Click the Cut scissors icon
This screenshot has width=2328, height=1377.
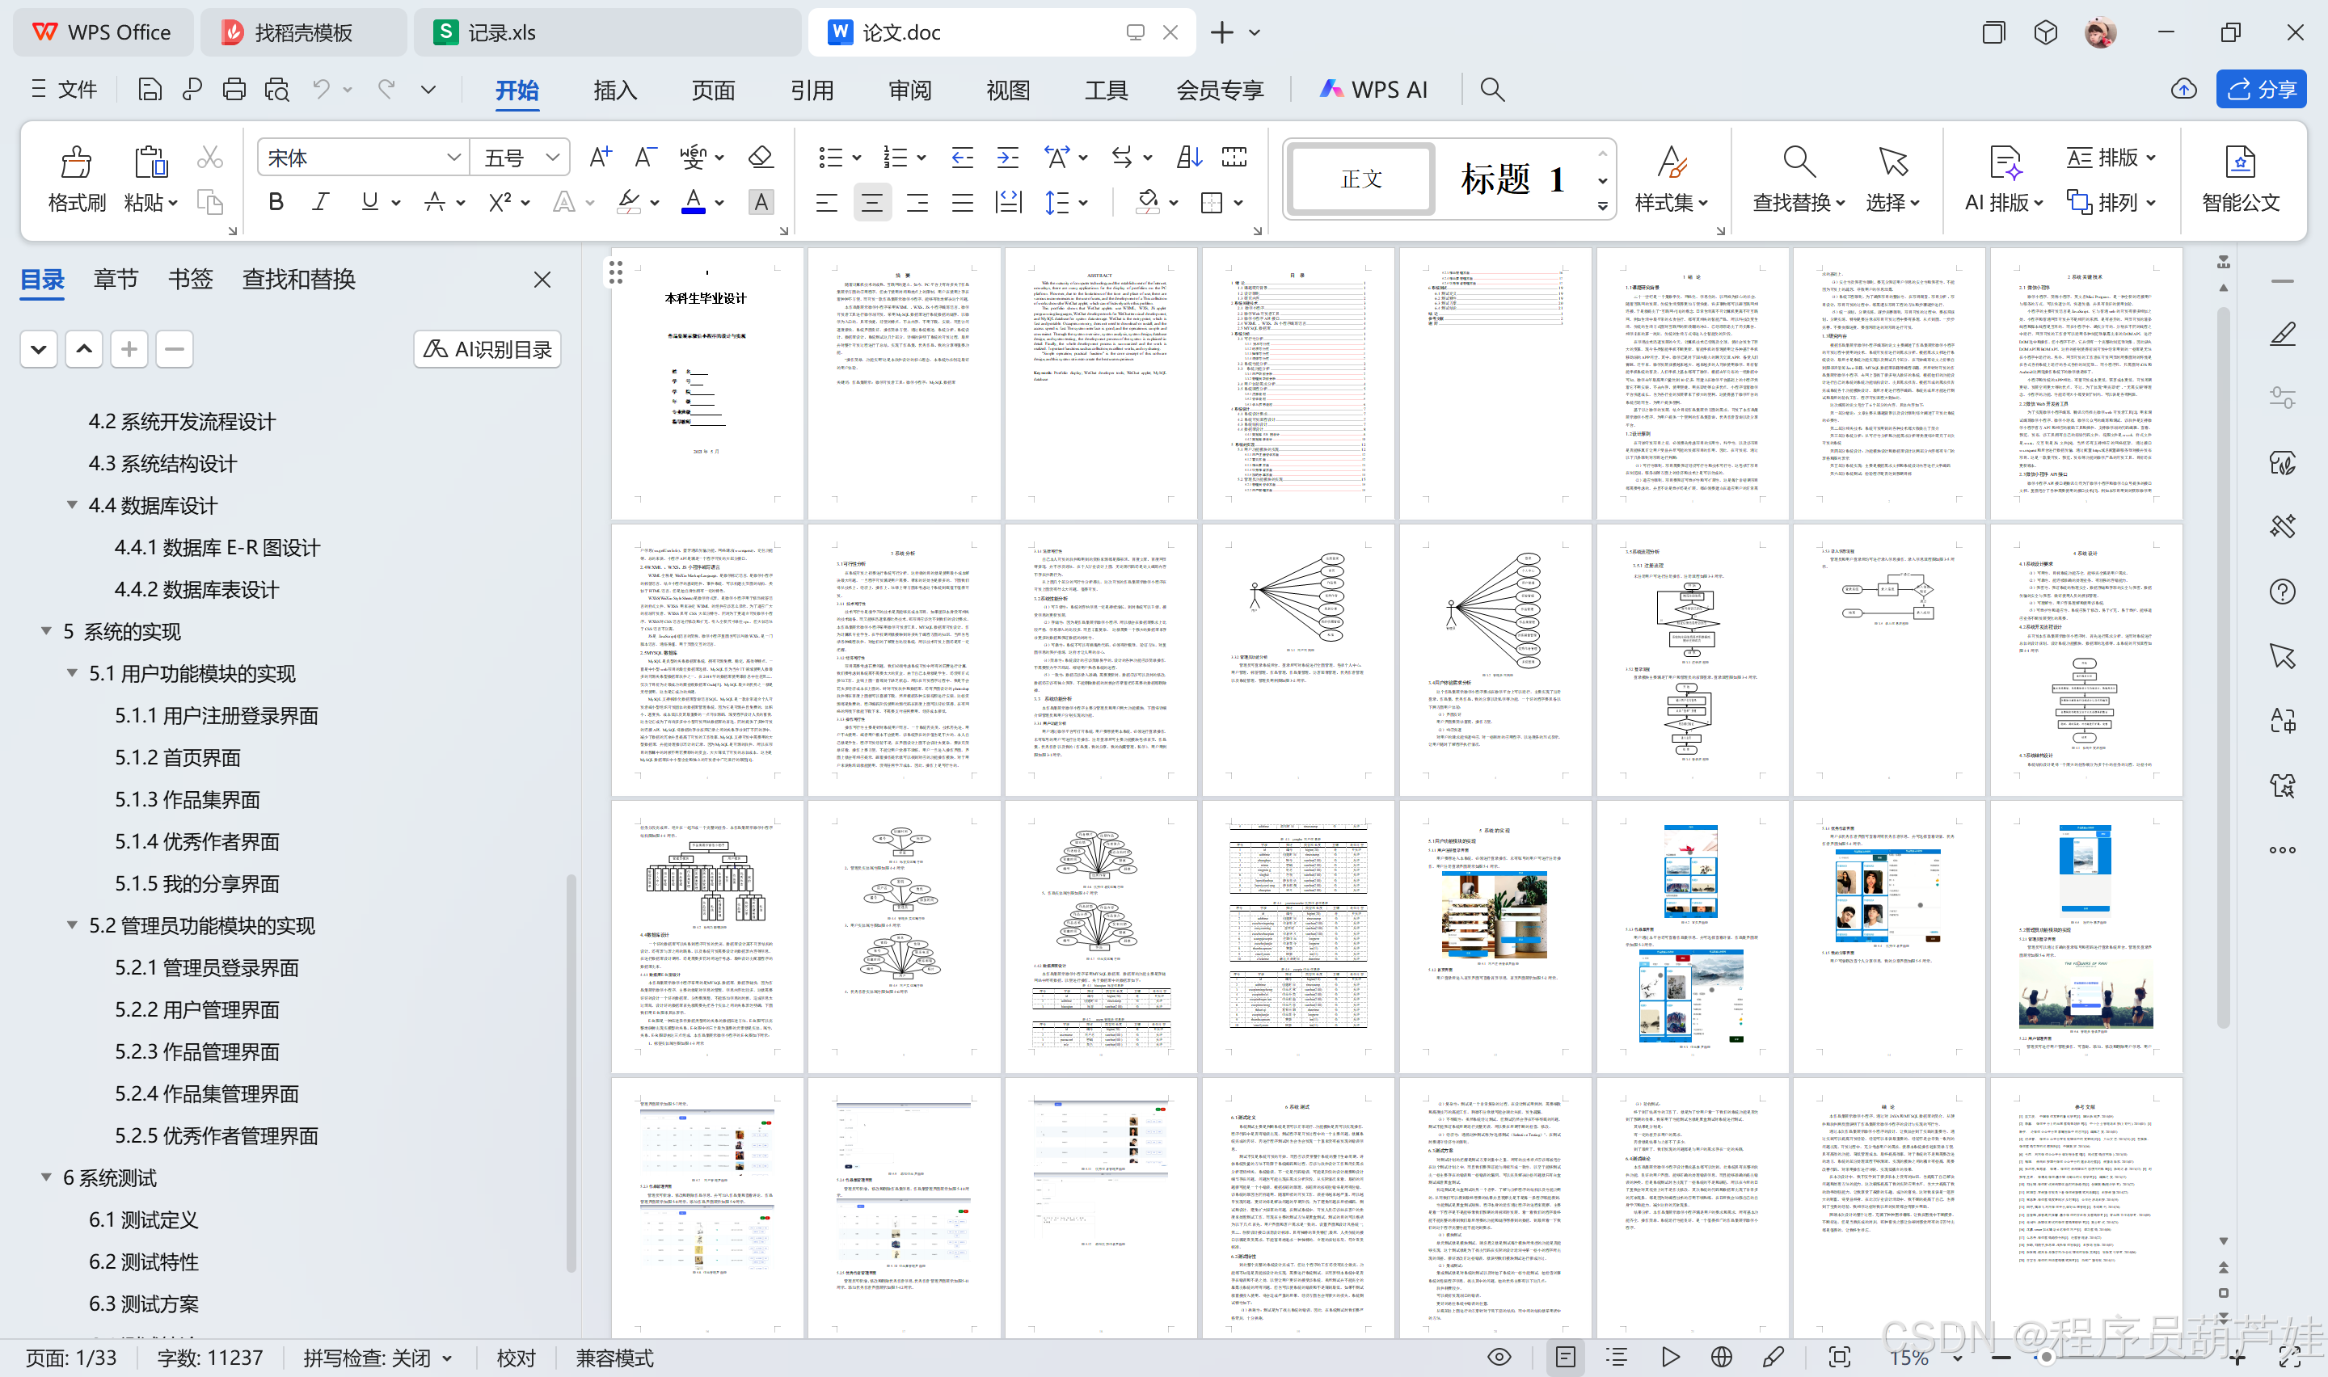(209, 158)
